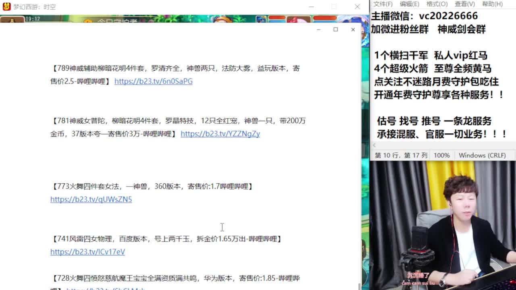Click the 估号 找号 推号 line in Notepad

coord(434,121)
